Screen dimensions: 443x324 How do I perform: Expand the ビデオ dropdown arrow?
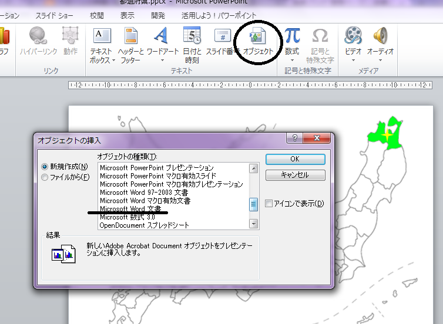click(x=353, y=60)
